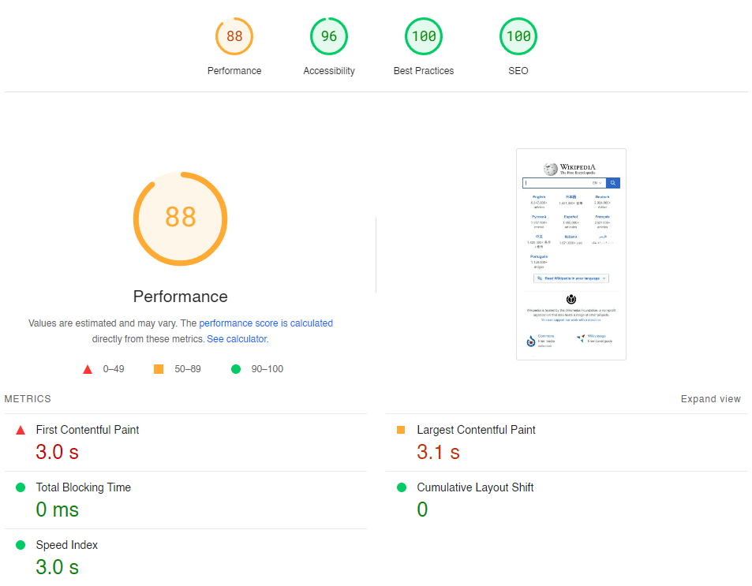The image size is (752, 586).
Task: Click the SEO category label
Action: [518, 71]
